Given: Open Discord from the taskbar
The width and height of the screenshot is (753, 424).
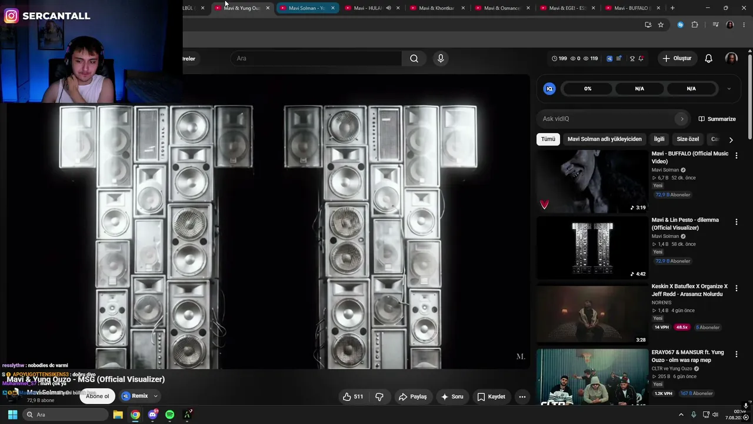Looking at the screenshot, I should (x=152, y=415).
